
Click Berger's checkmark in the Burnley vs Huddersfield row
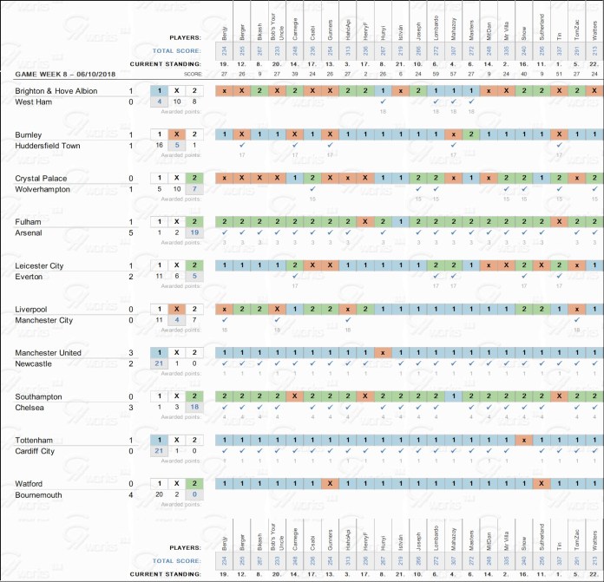tap(242, 145)
